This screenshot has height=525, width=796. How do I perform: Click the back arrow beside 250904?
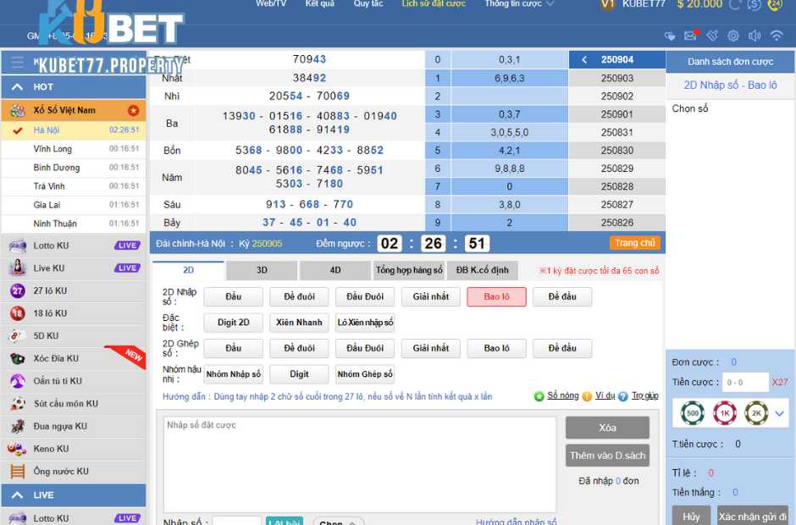[x=584, y=59]
